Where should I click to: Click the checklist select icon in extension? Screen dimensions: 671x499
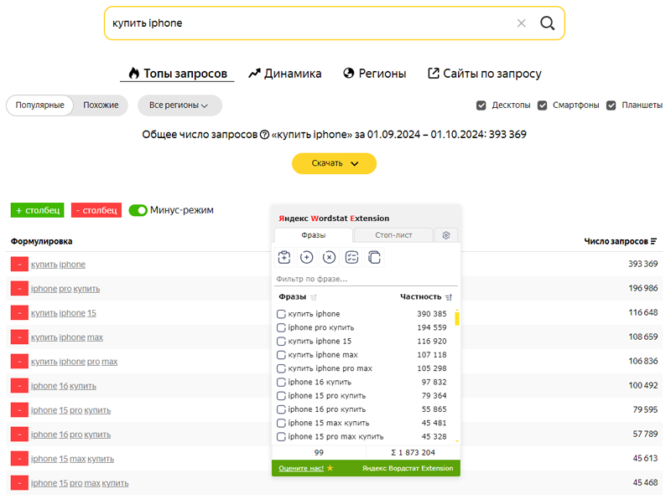351,257
